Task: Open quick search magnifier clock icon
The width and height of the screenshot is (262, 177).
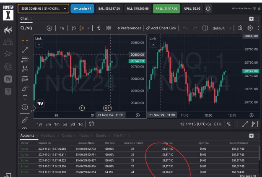Action: coord(240,28)
